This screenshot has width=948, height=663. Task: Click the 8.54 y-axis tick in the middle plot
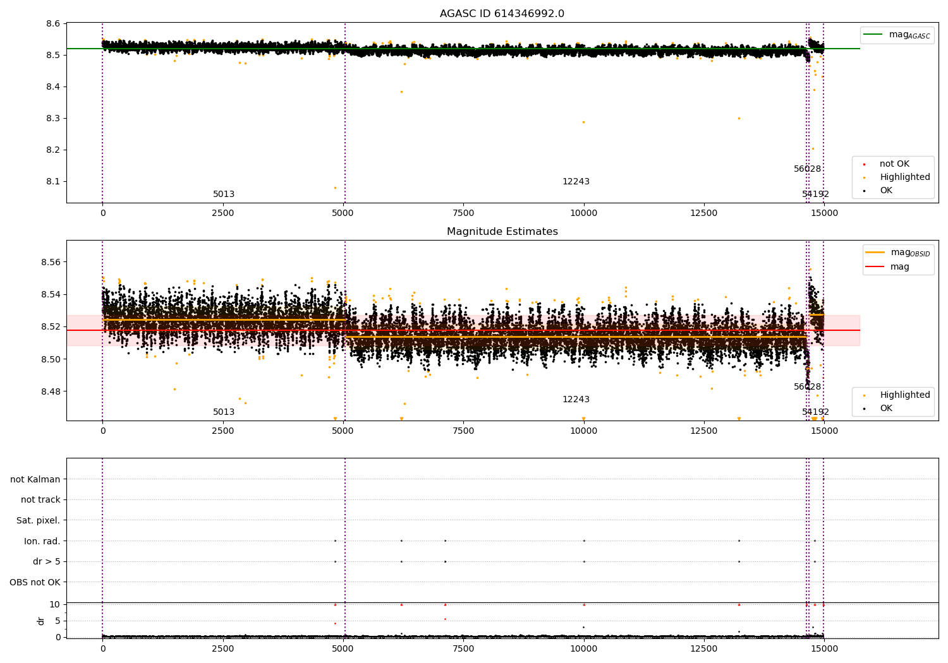point(51,295)
